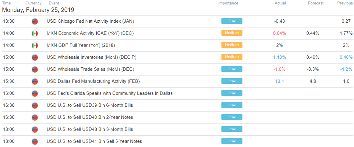
Task: Click the US flag beside Clarida Speaks event
Action: (x=35, y=93)
